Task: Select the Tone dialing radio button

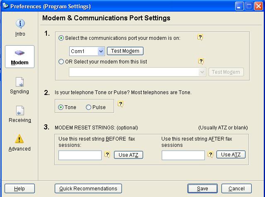Action: click(x=61, y=107)
